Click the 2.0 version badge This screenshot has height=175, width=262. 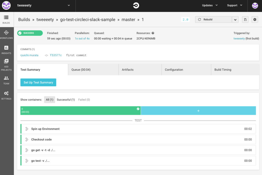tap(185, 19)
